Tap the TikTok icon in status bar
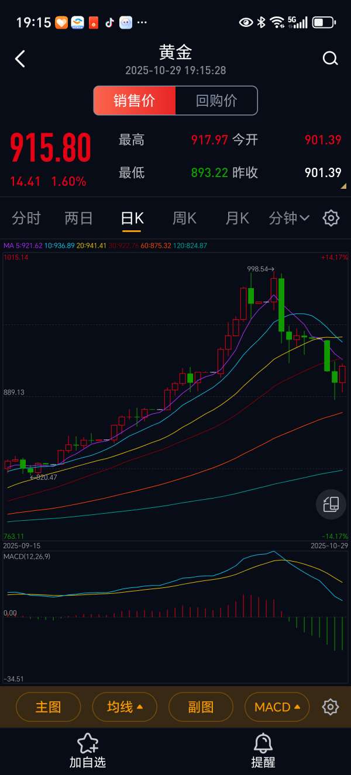 tap(109, 23)
